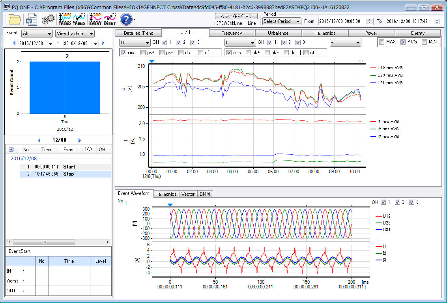Toggle the MAX checkbox

click(x=382, y=42)
